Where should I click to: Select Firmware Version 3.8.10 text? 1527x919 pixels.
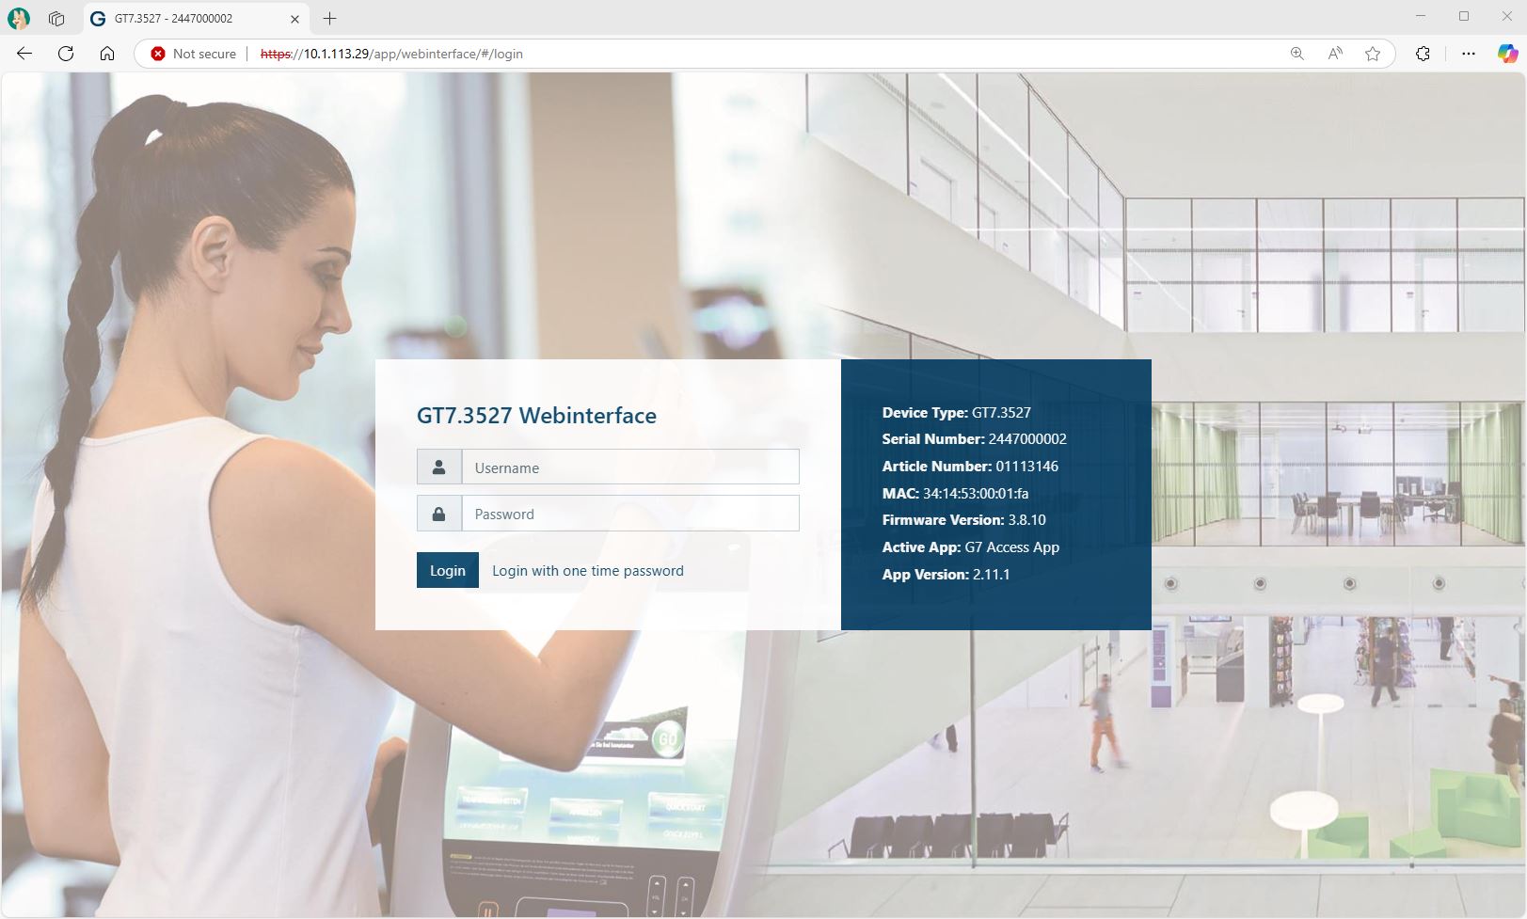(x=964, y=520)
